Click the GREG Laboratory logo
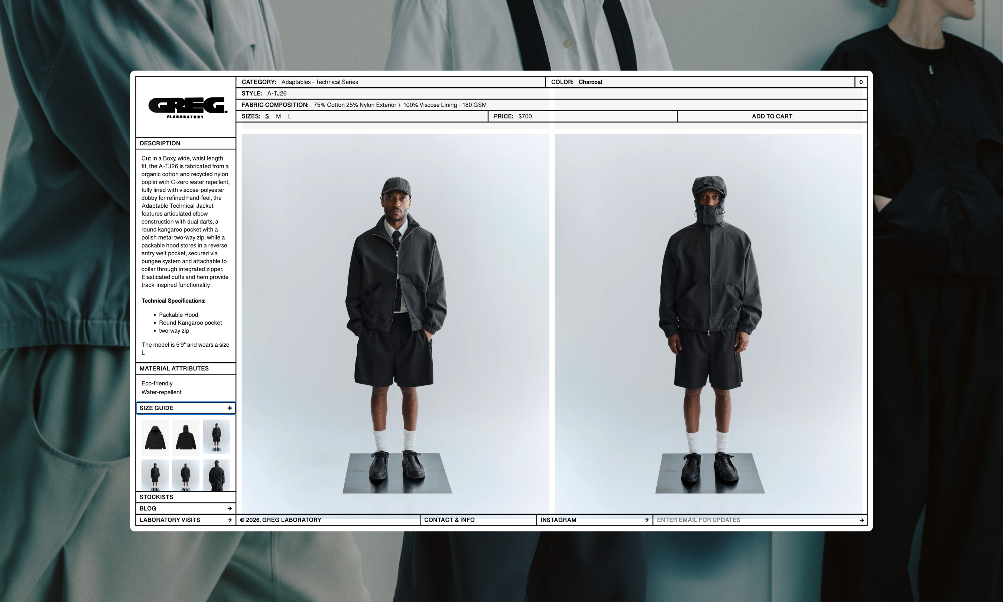The image size is (1003, 602). pyautogui.click(x=187, y=107)
